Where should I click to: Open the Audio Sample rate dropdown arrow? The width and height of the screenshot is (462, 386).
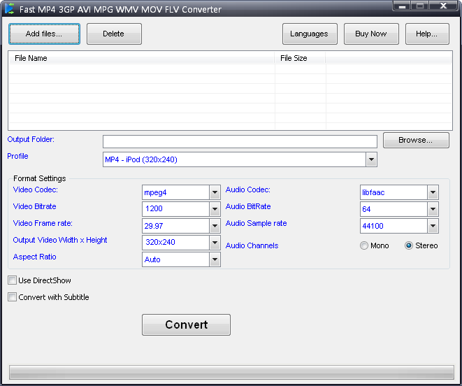point(433,226)
